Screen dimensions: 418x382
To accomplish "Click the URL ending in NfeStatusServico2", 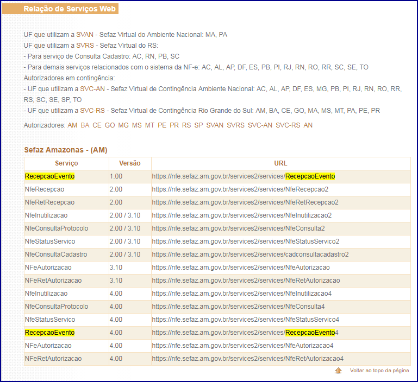I will pyautogui.click(x=246, y=241).
